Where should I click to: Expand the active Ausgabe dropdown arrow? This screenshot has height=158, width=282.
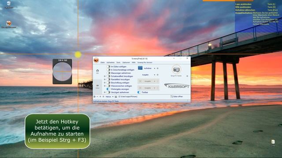[155, 75]
